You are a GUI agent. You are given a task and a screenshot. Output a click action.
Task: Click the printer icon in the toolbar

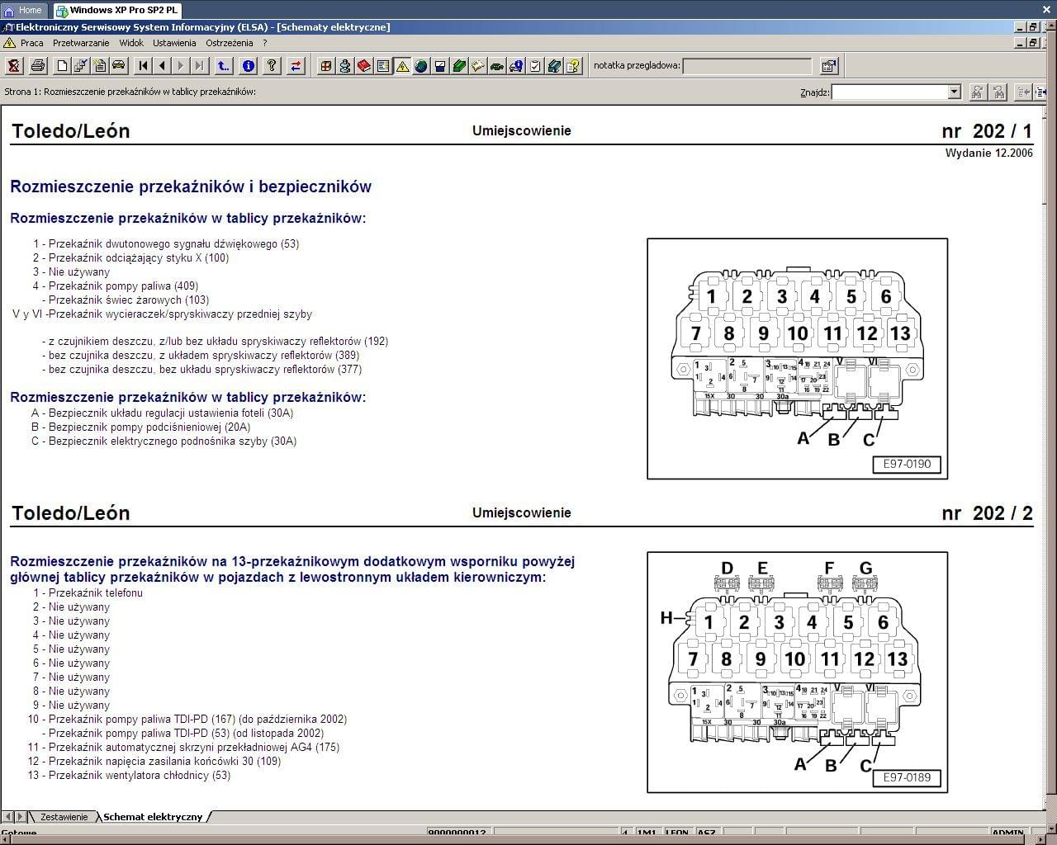click(x=38, y=66)
